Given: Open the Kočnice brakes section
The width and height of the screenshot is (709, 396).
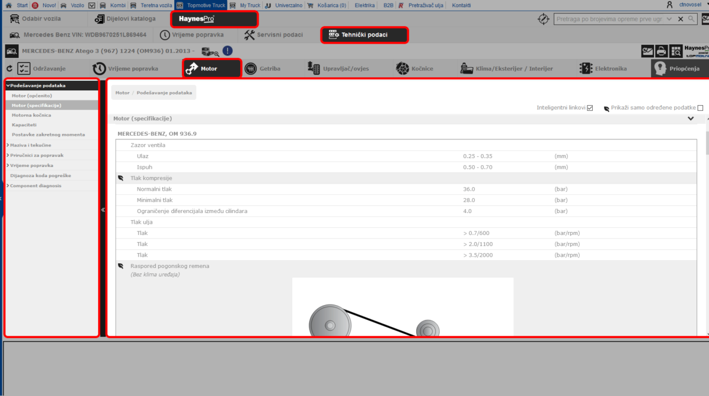Looking at the screenshot, I should (x=414, y=69).
